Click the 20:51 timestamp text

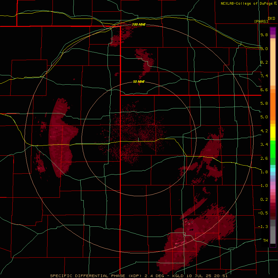click(220, 276)
